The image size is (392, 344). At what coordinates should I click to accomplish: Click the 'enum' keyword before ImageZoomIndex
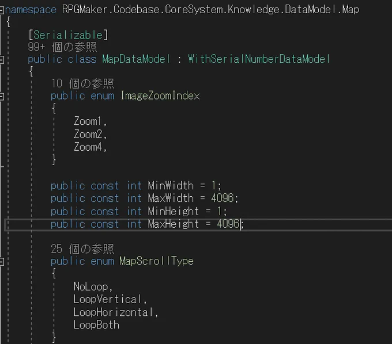pyautogui.click(x=102, y=96)
